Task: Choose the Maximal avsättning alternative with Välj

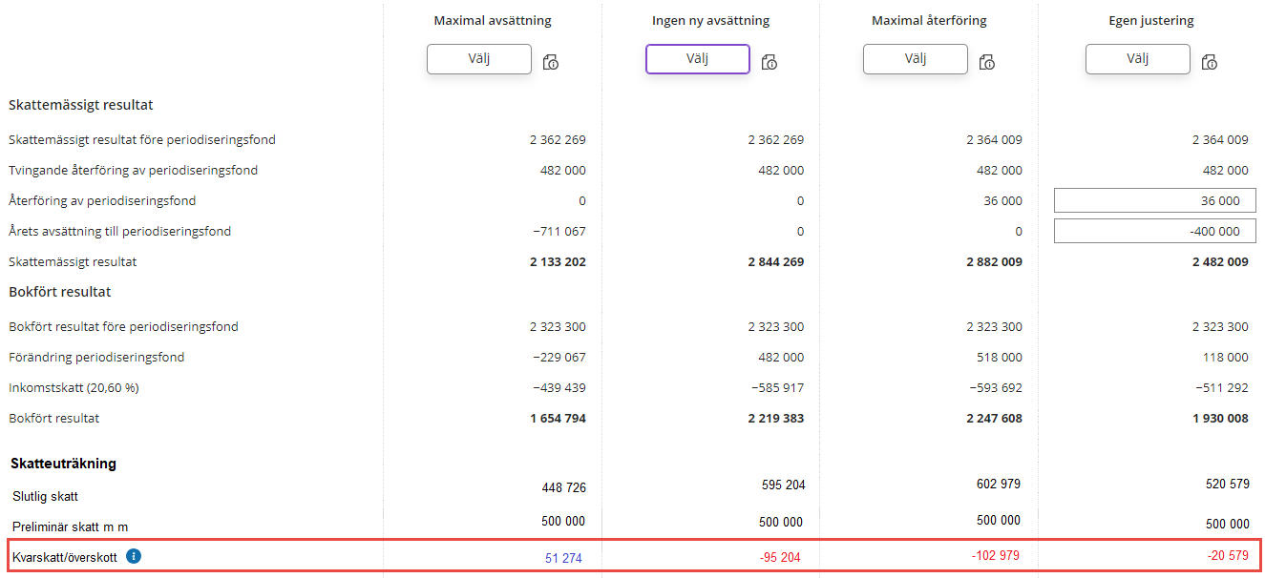Action: [x=478, y=59]
